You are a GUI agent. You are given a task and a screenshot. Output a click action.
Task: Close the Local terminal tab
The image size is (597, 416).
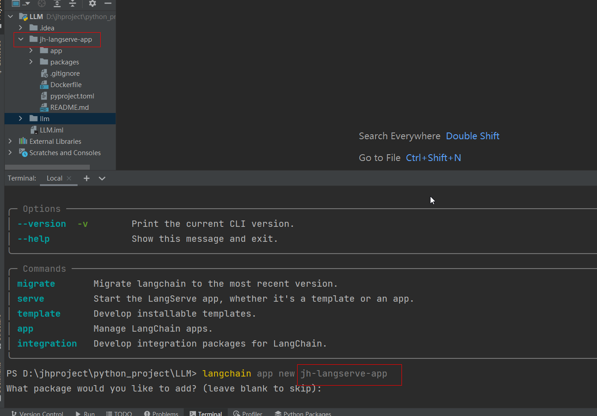69,178
